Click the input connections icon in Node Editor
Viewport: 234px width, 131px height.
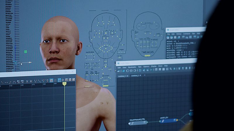pos(127,71)
